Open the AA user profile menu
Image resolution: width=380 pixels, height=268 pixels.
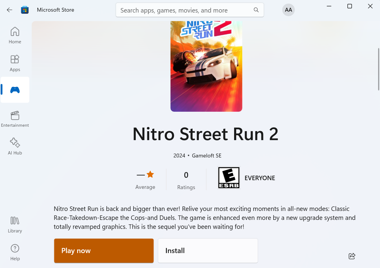(x=288, y=10)
